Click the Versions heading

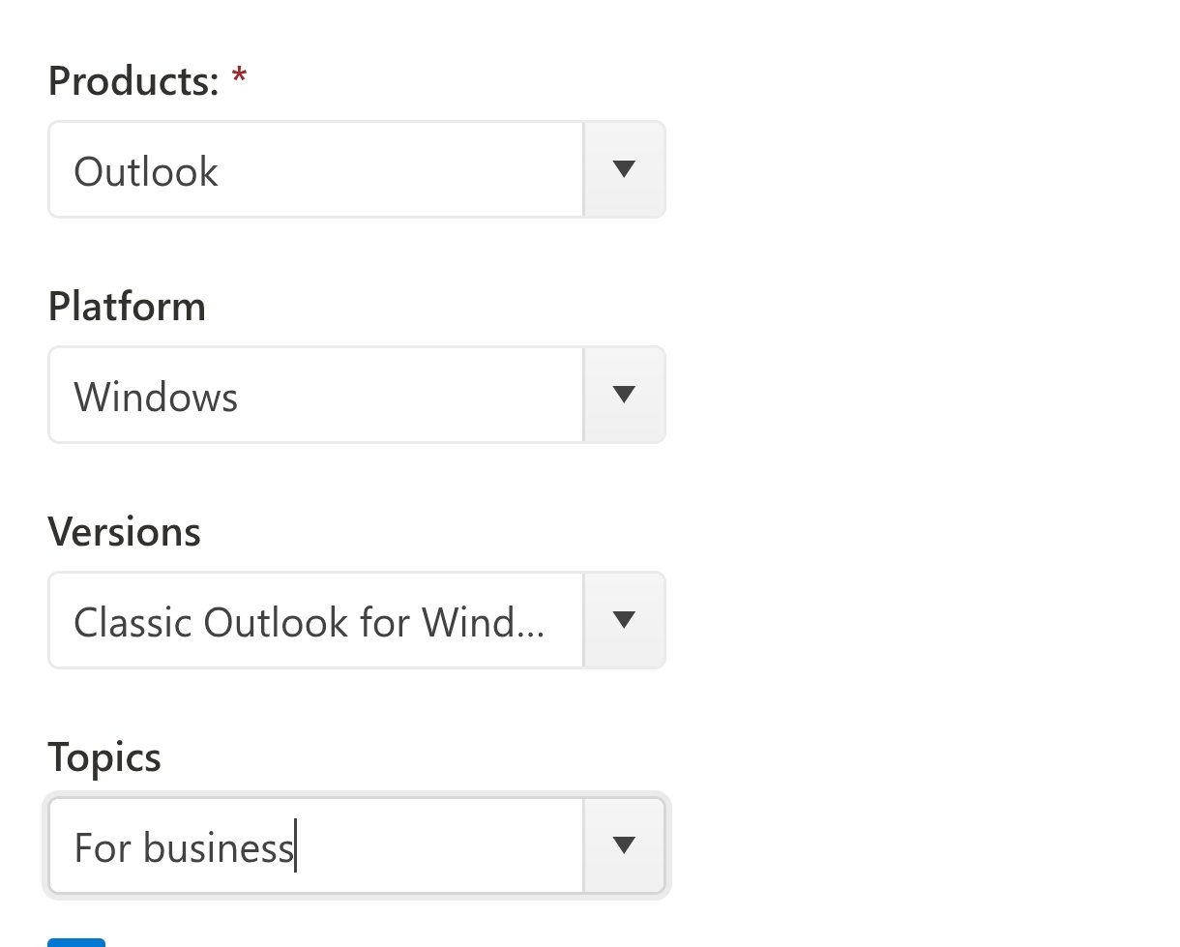click(124, 531)
